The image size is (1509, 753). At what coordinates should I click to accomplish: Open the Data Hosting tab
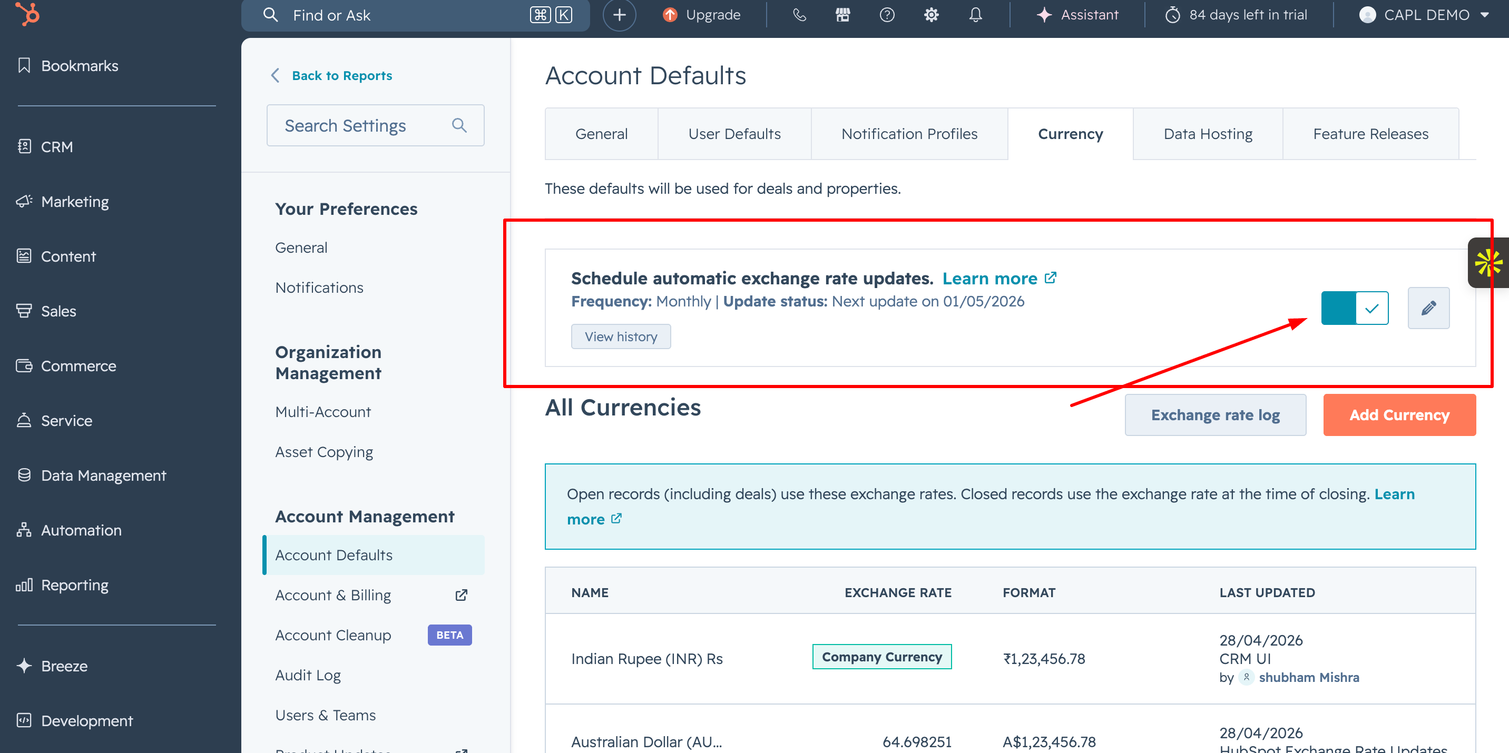tap(1207, 134)
